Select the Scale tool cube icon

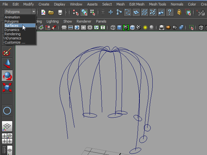click(x=7, y=88)
